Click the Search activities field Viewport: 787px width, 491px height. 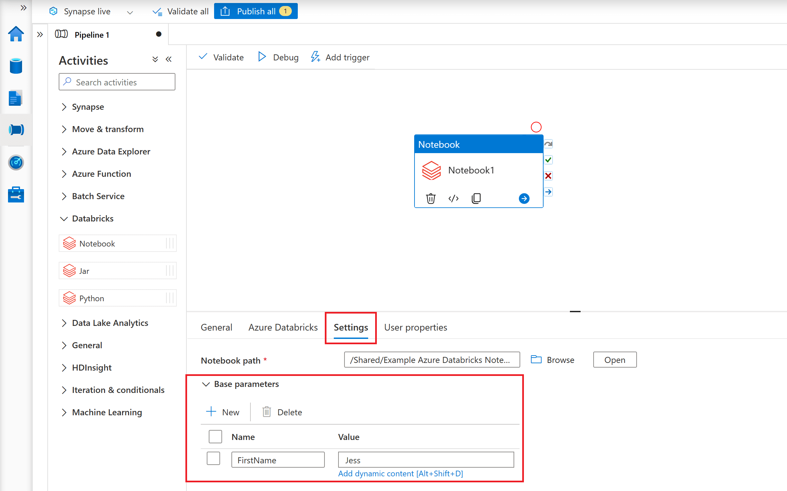(117, 82)
